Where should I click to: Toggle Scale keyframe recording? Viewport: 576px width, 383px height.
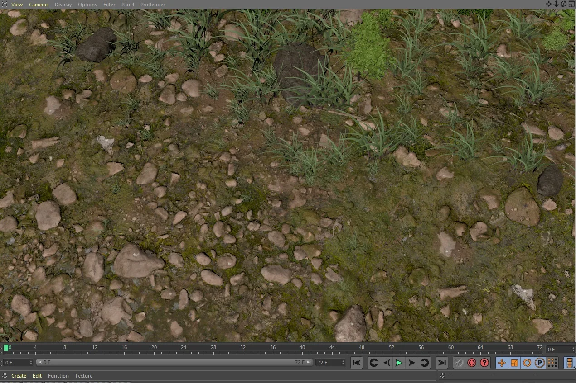click(x=515, y=362)
